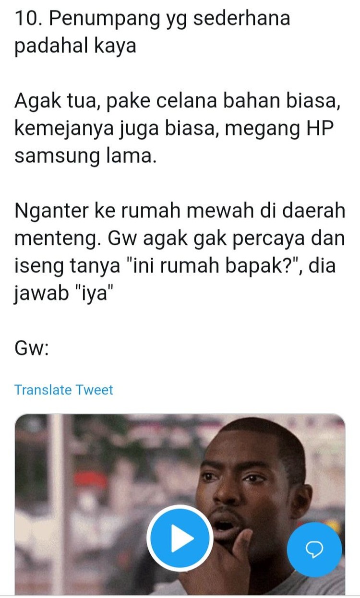Screen dimensions: 360x598
Task: Select the heading line "10. Penumpang yg sederhana"
Action: click(x=153, y=18)
